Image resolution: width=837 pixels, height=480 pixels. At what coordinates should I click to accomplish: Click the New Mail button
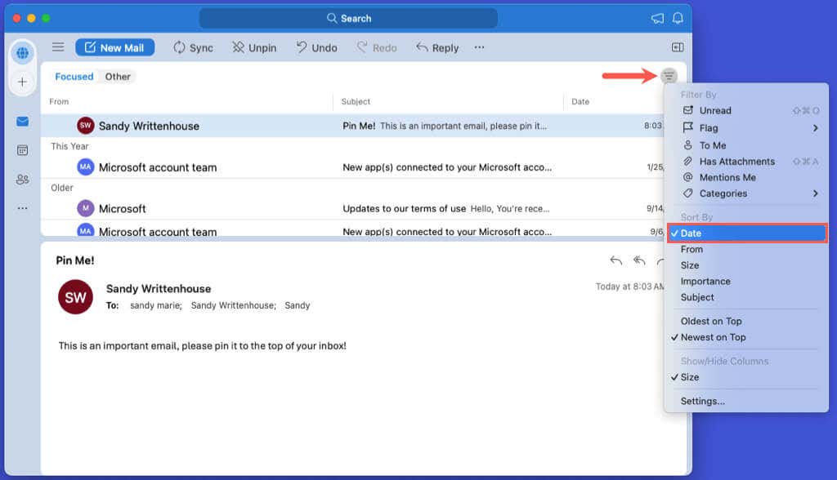(x=114, y=47)
